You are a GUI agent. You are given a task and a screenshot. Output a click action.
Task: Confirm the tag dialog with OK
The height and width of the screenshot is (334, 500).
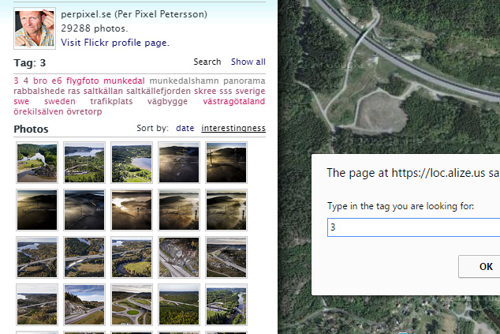click(x=479, y=266)
